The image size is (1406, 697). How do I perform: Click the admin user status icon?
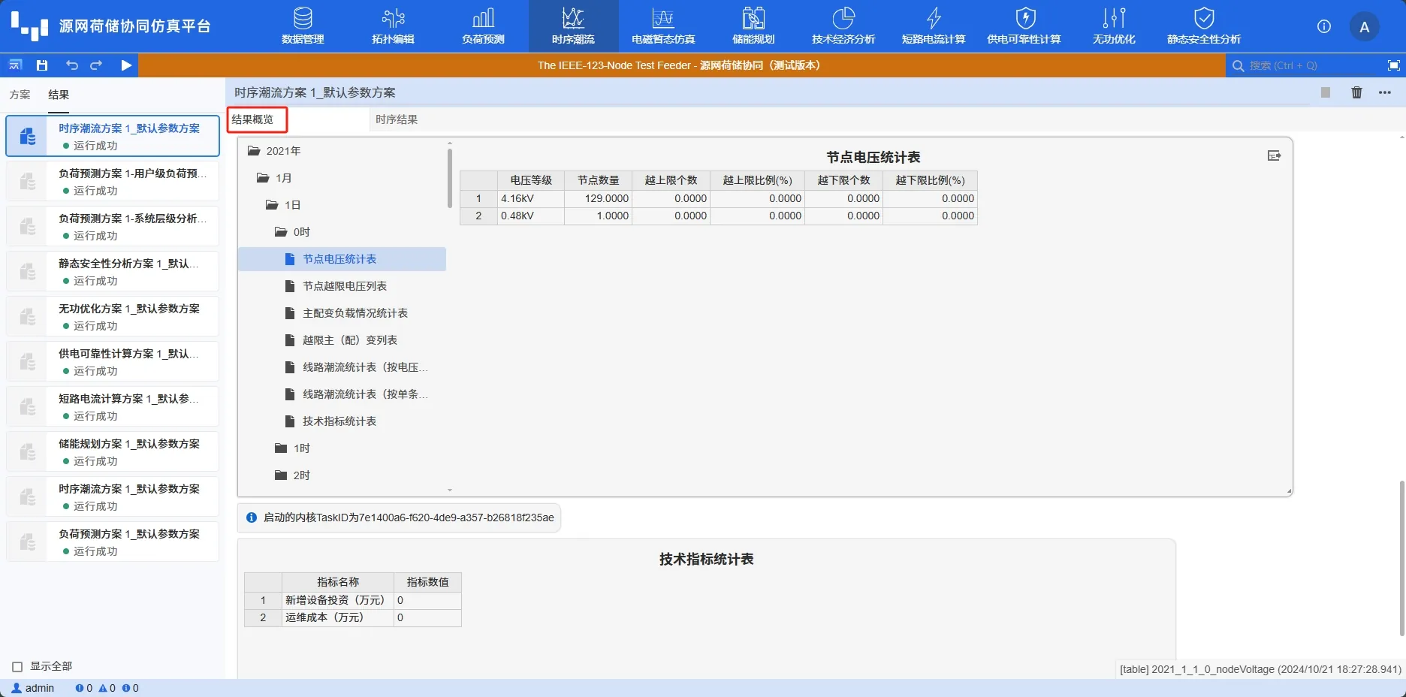pos(17,688)
